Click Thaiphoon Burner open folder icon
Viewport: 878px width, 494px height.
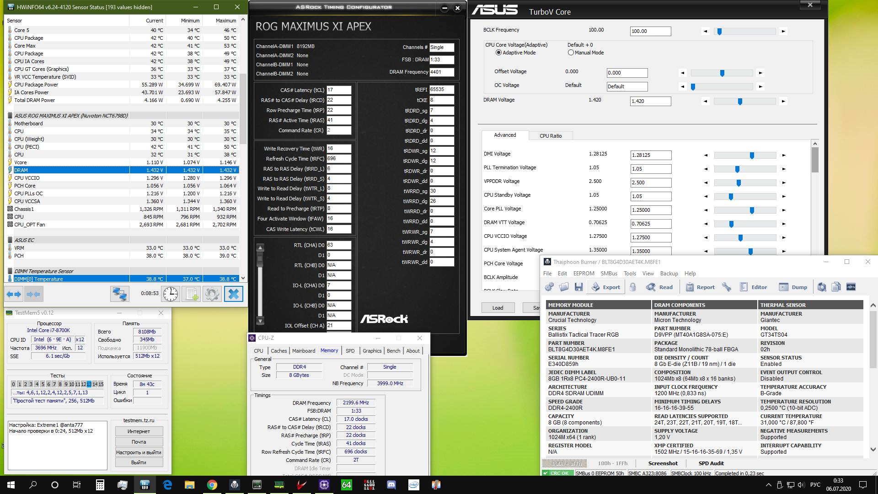(564, 287)
